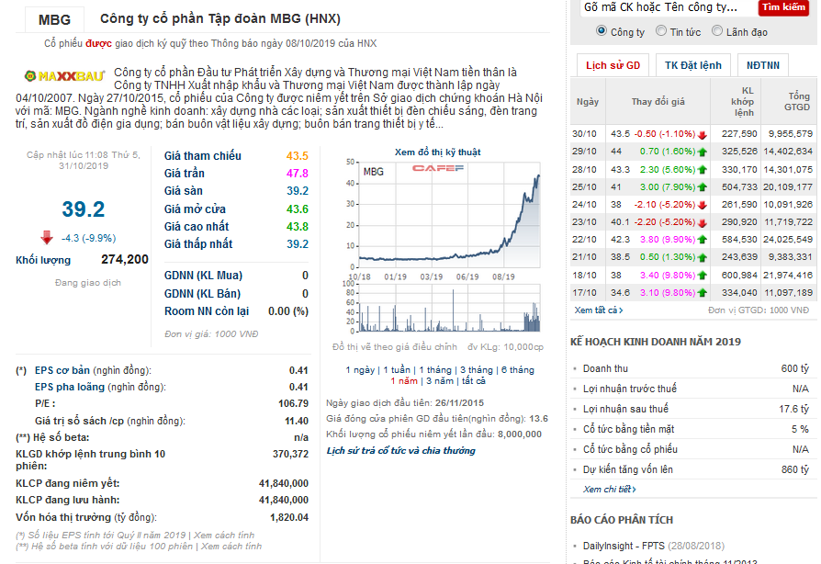821x564 pixels.
Task: Click the green arrow in the 22/10 row
Action: (703, 240)
